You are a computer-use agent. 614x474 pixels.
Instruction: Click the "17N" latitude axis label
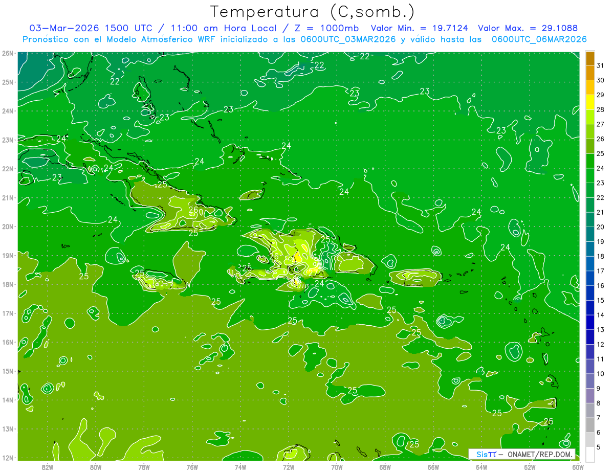tap(7, 313)
